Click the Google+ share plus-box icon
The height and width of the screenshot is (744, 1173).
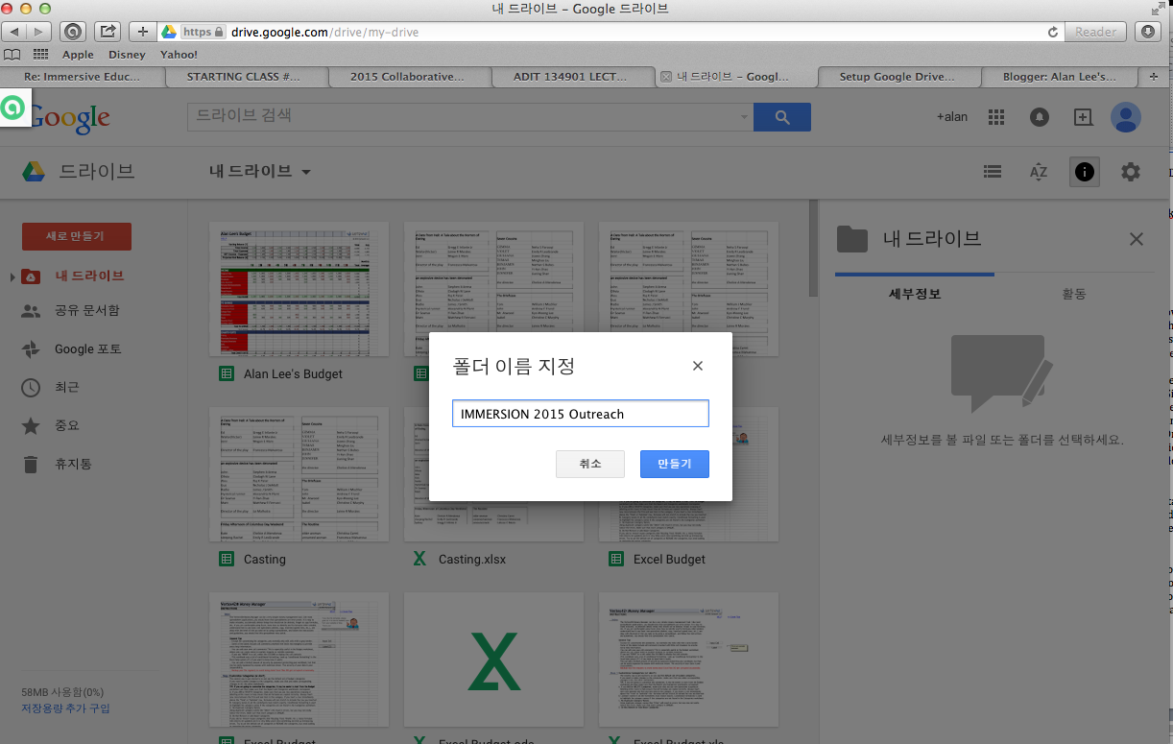tap(1083, 117)
